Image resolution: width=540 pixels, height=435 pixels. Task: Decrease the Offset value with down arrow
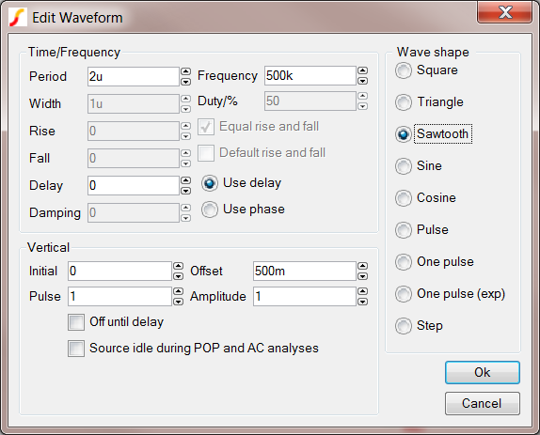tap(362, 276)
